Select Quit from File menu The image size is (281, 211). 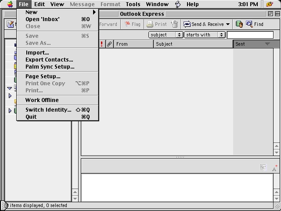(58, 117)
